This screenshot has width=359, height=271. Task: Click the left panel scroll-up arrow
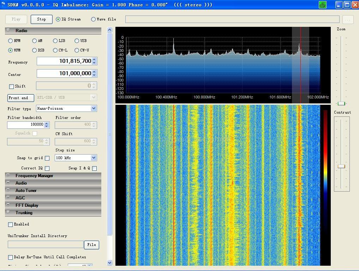pos(110,30)
